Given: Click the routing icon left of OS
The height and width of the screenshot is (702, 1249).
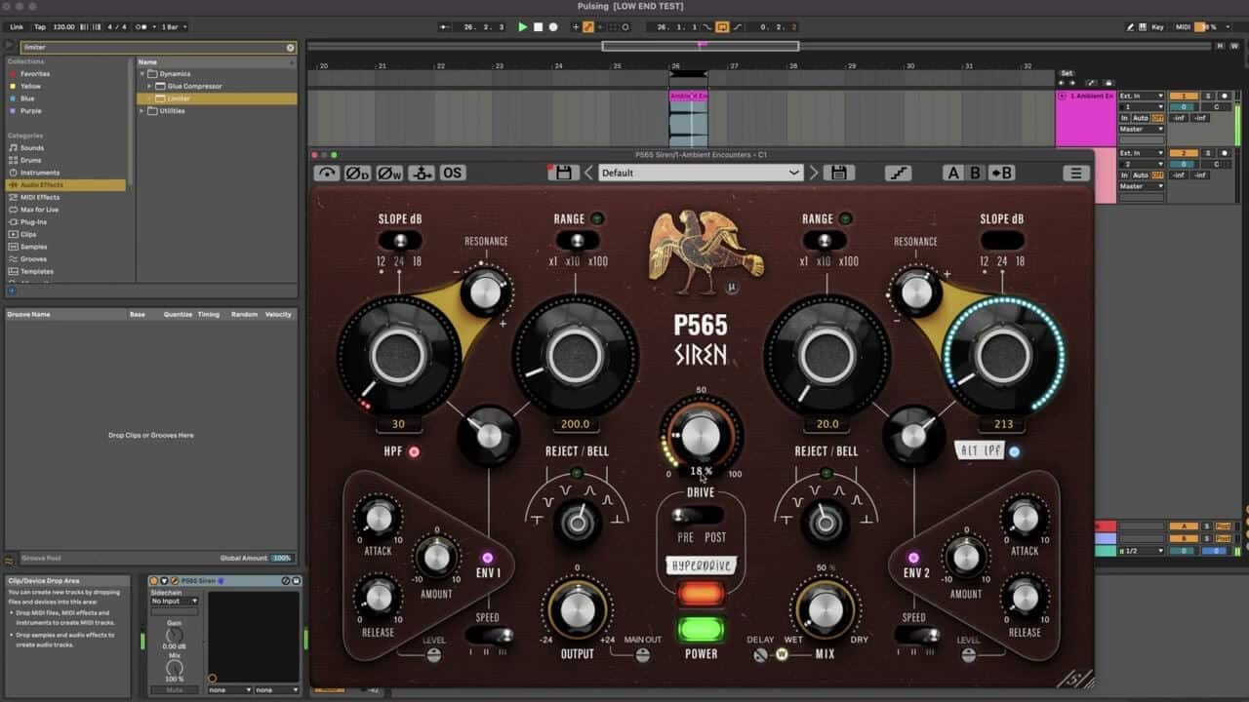Looking at the screenshot, I should pos(421,173).
